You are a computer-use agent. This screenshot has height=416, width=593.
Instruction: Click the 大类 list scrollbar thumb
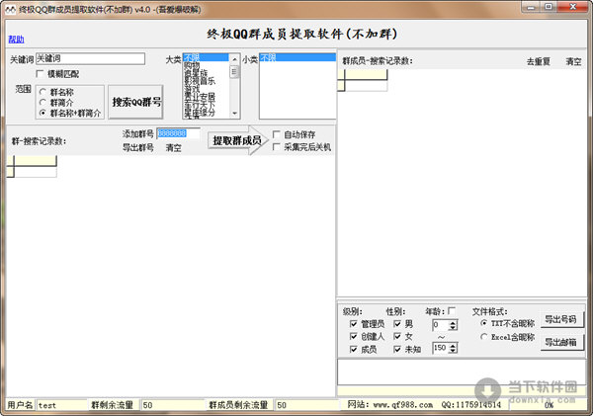(x=234, y=71)
